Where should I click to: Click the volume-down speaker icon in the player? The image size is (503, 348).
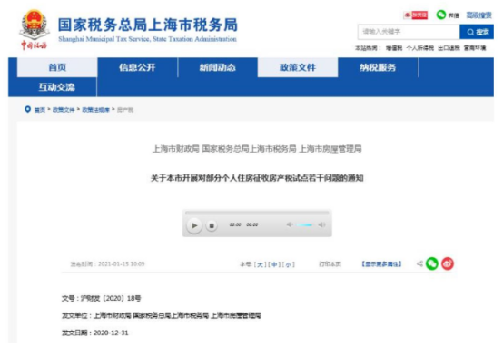click(x=290, y=224)
